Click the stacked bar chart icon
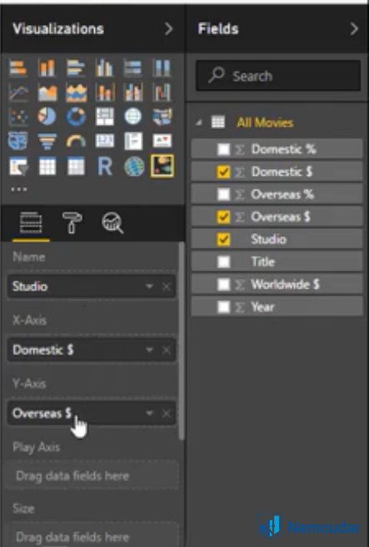This screenshot has height=547, width=369. click(x=18, y=67)
